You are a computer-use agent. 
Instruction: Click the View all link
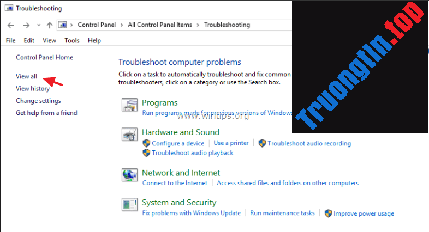pos(26,77)
